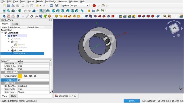Collapse the Unnamed document tree node
The image size is (184, 103).
tap(2, 33)
